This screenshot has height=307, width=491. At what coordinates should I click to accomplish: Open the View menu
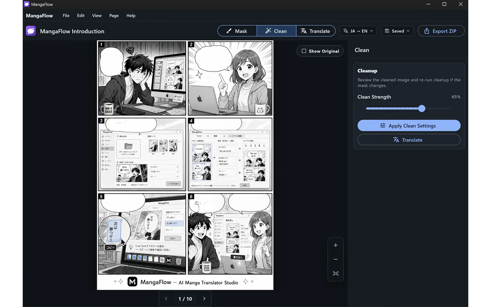(x=97, y=16)
